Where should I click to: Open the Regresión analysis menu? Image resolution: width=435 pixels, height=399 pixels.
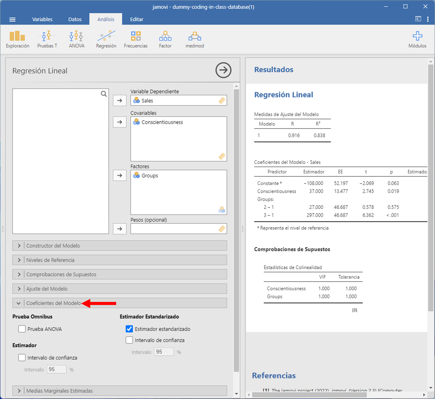point(106,39)
